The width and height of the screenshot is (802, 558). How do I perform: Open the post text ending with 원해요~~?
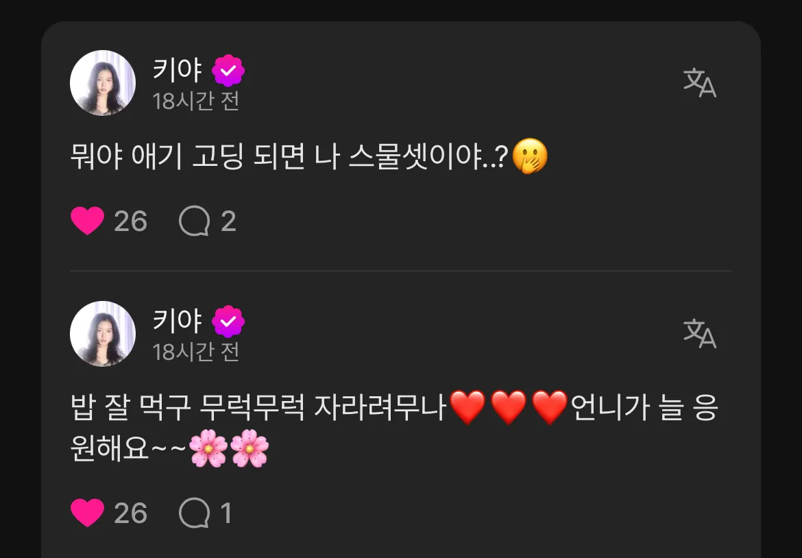tap(395, 428)
